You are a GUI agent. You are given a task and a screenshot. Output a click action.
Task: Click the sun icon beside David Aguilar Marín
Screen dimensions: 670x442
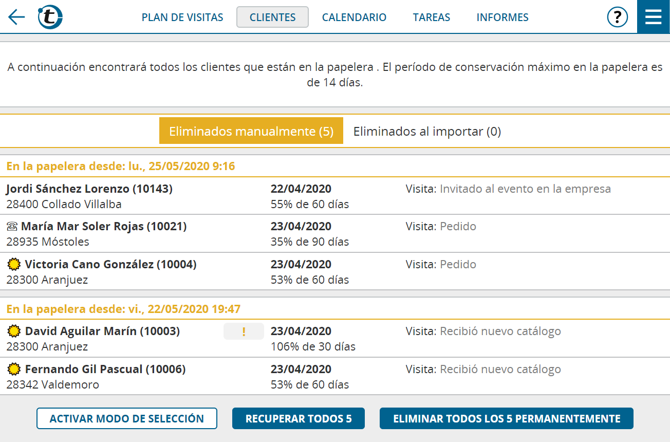click(x=14, y=331)
